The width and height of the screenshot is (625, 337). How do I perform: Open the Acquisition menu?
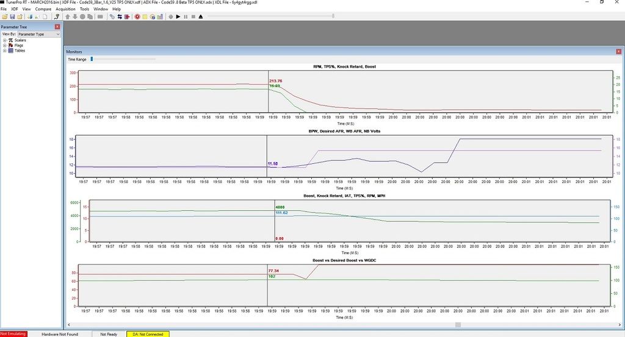coord(65,10)
